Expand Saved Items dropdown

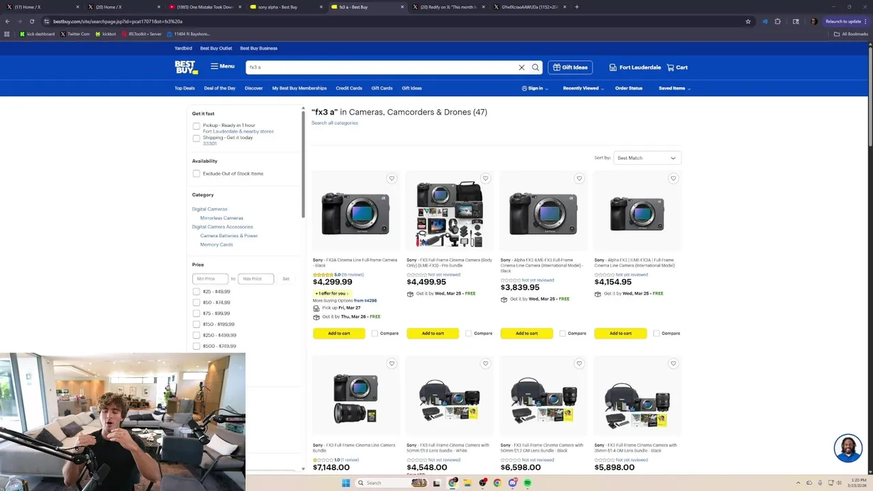[x=675, y=88]
